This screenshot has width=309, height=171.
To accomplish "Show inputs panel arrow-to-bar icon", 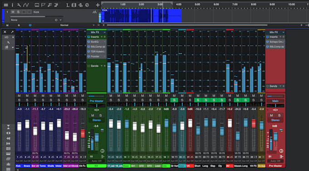I will coord(8,138).
